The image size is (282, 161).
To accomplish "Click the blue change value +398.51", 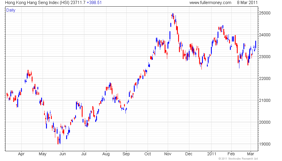I will [x=94, y=3].
